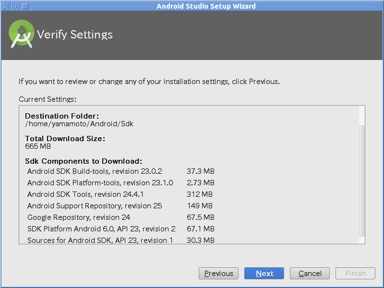Click the scrollbar track above the thumb
Screen dimensions: 384x288
pyautogui.click(x=362, y=116)
